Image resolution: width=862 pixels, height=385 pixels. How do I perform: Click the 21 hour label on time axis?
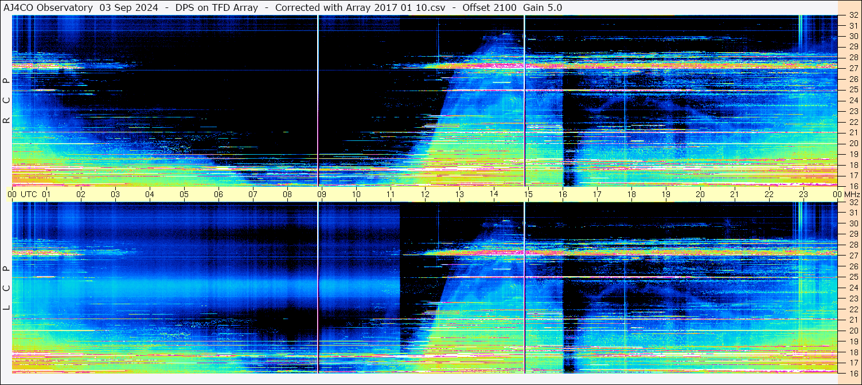tap(735, 194)
